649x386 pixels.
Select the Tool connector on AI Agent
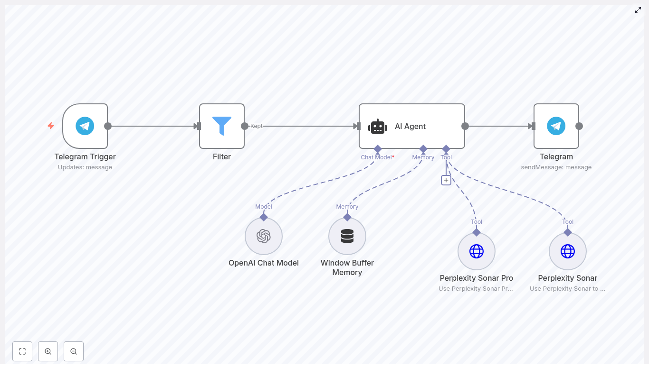tap(446, 149)
